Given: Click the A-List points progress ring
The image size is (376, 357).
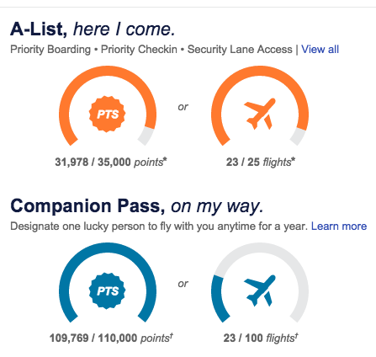Looking at the screenshot, I should [108, 106].
